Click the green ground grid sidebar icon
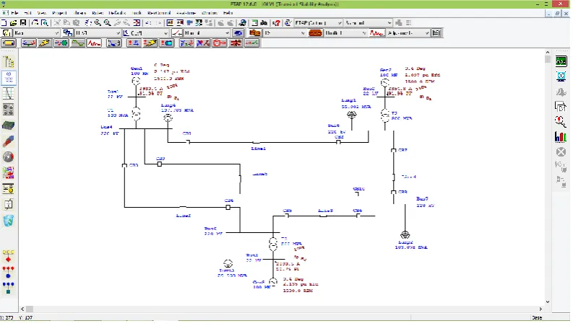 (9, 125)
